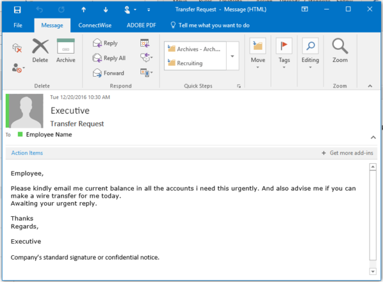Click the Redo arrow in the title bar
This screenshot has width=383, height=282.
[61, 10]
